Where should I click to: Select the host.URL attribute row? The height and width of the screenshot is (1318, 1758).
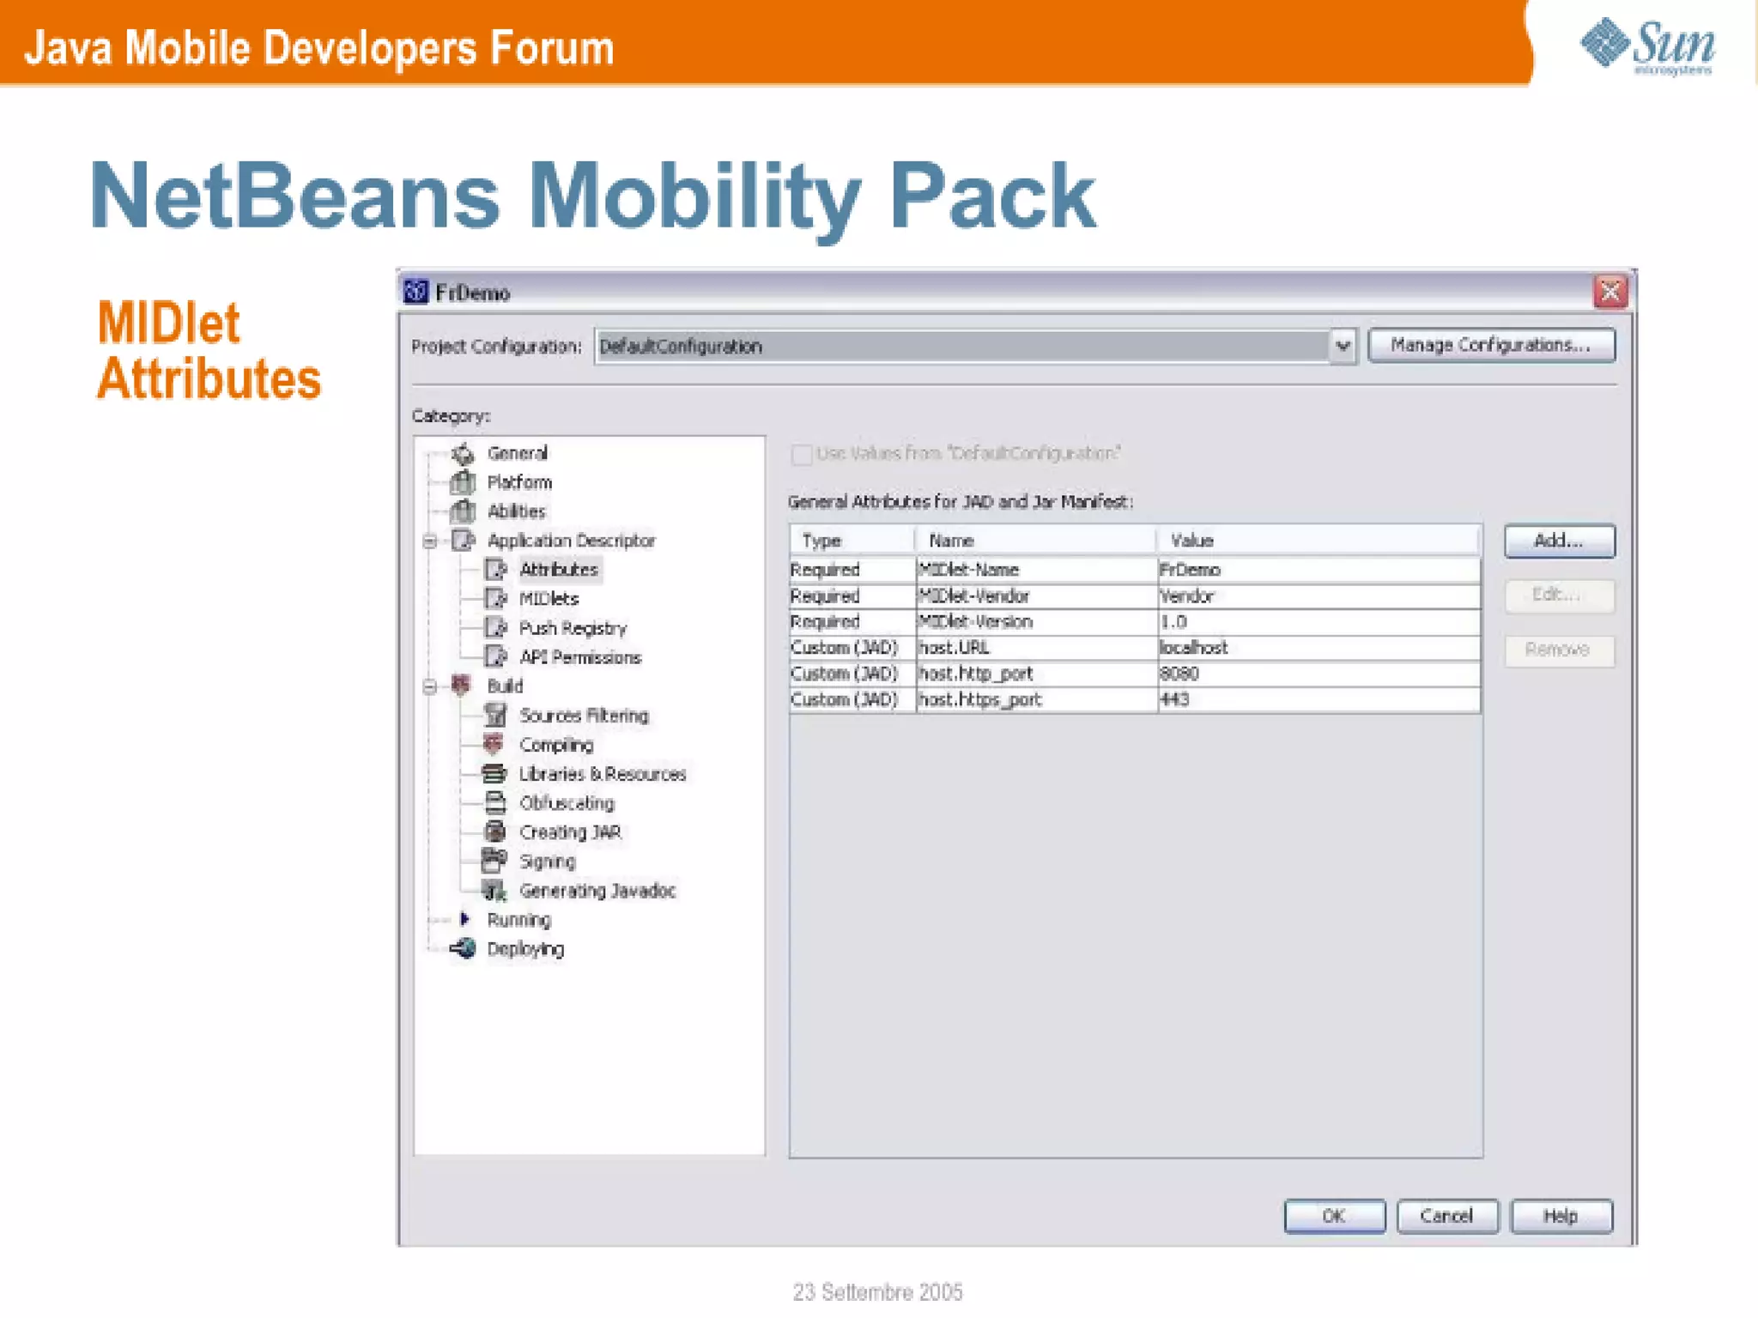[1135, 648]
